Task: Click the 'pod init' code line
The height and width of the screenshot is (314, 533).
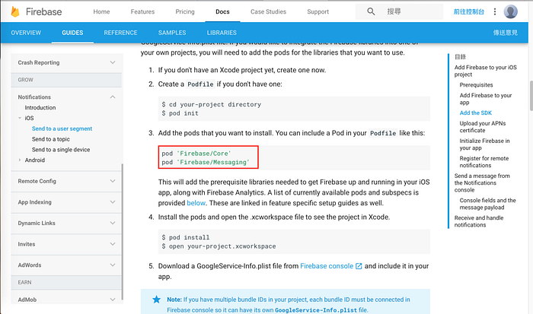Action: tap(180, 113)
